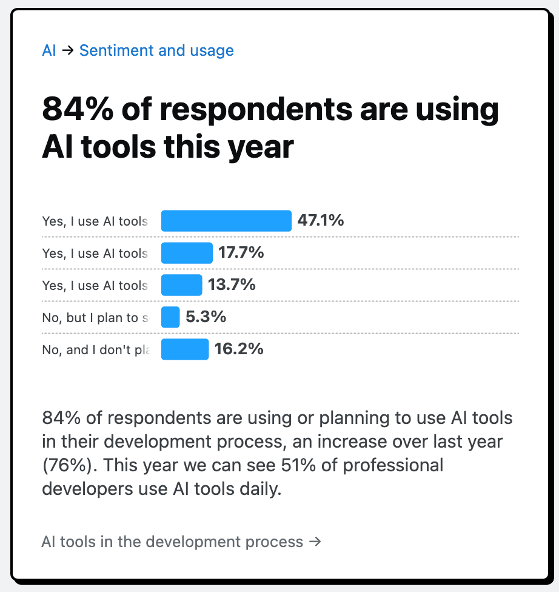This screenshot has width=559, height=592.
Task: Click the row label for the 17.7% bar
Action: pos(95,254)
